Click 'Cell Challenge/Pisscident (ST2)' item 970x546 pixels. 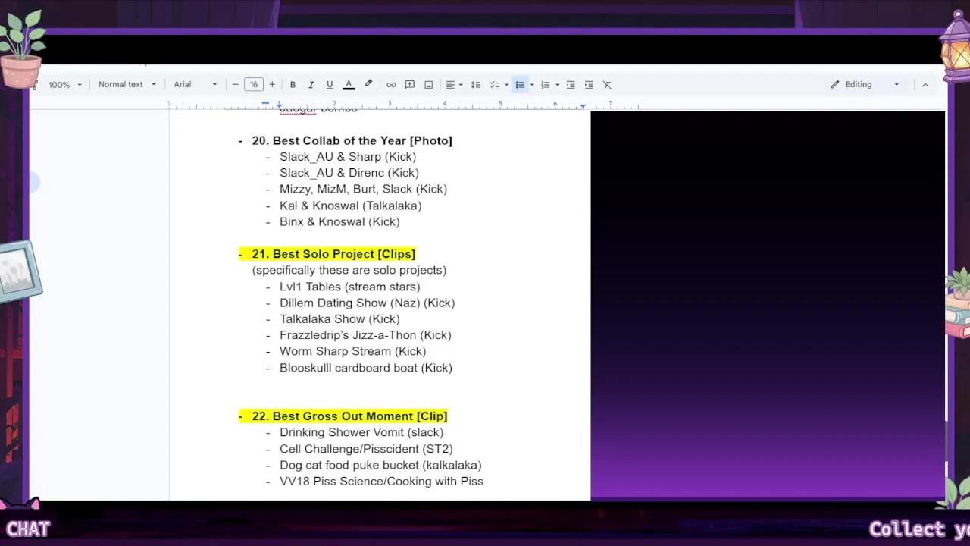click(x=366, y=449)
